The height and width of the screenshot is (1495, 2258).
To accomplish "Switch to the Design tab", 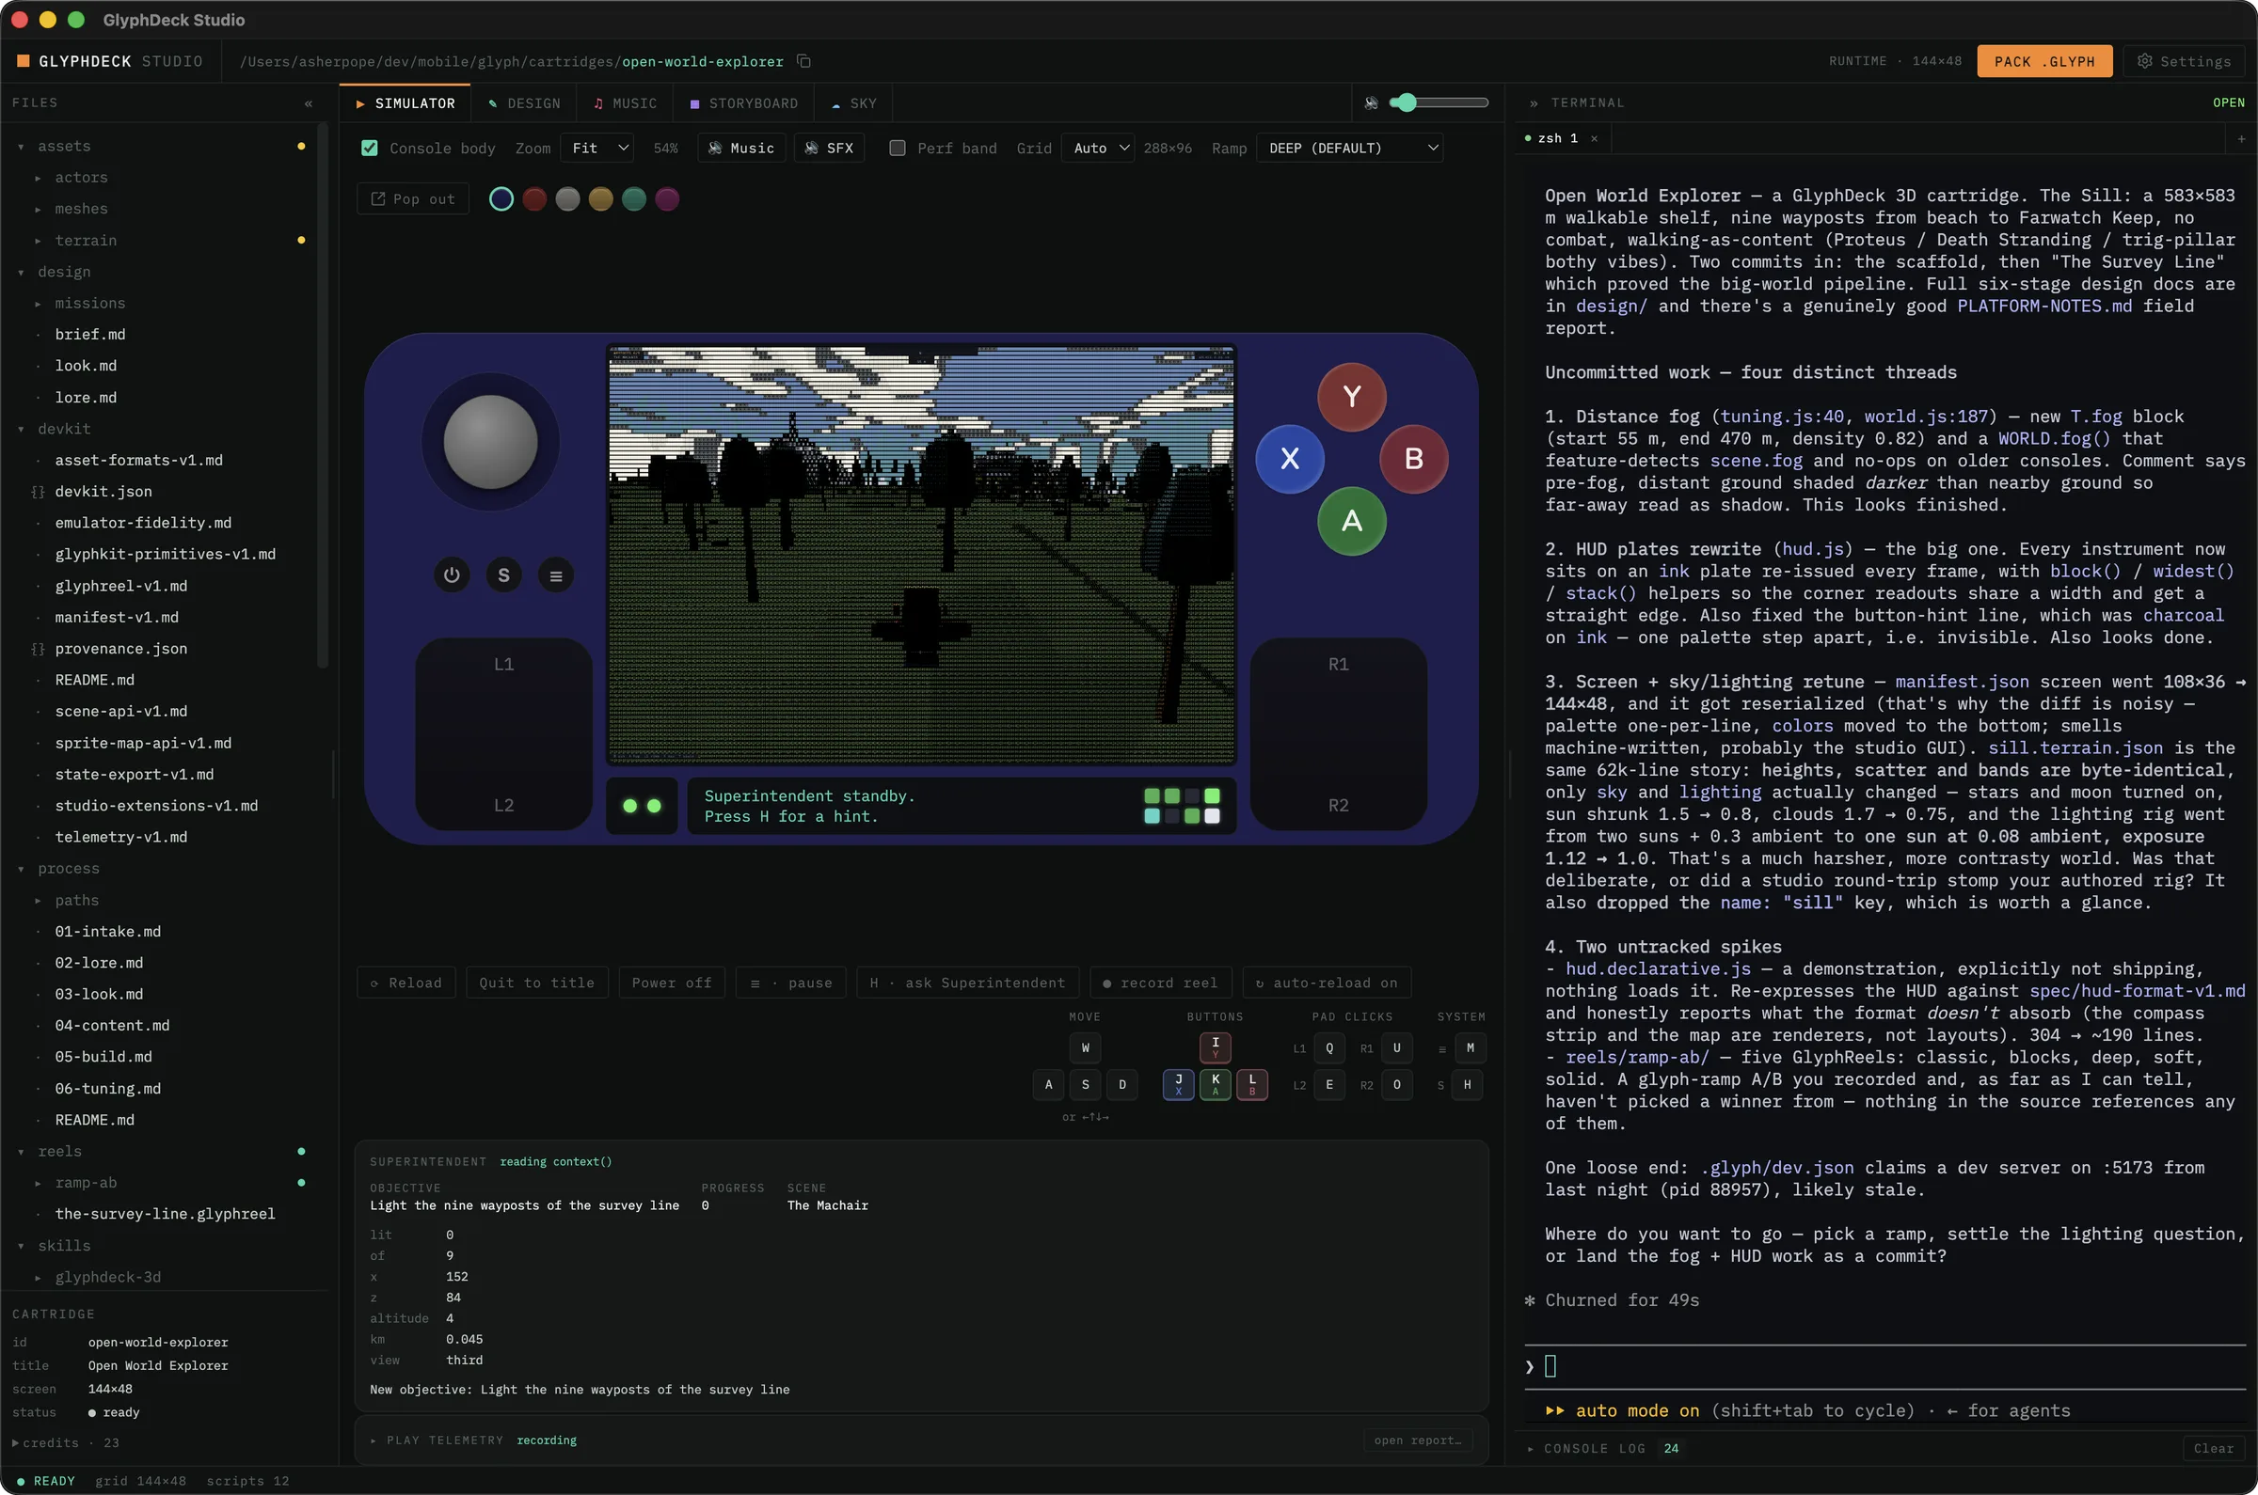I will click(x=524, y=103).
